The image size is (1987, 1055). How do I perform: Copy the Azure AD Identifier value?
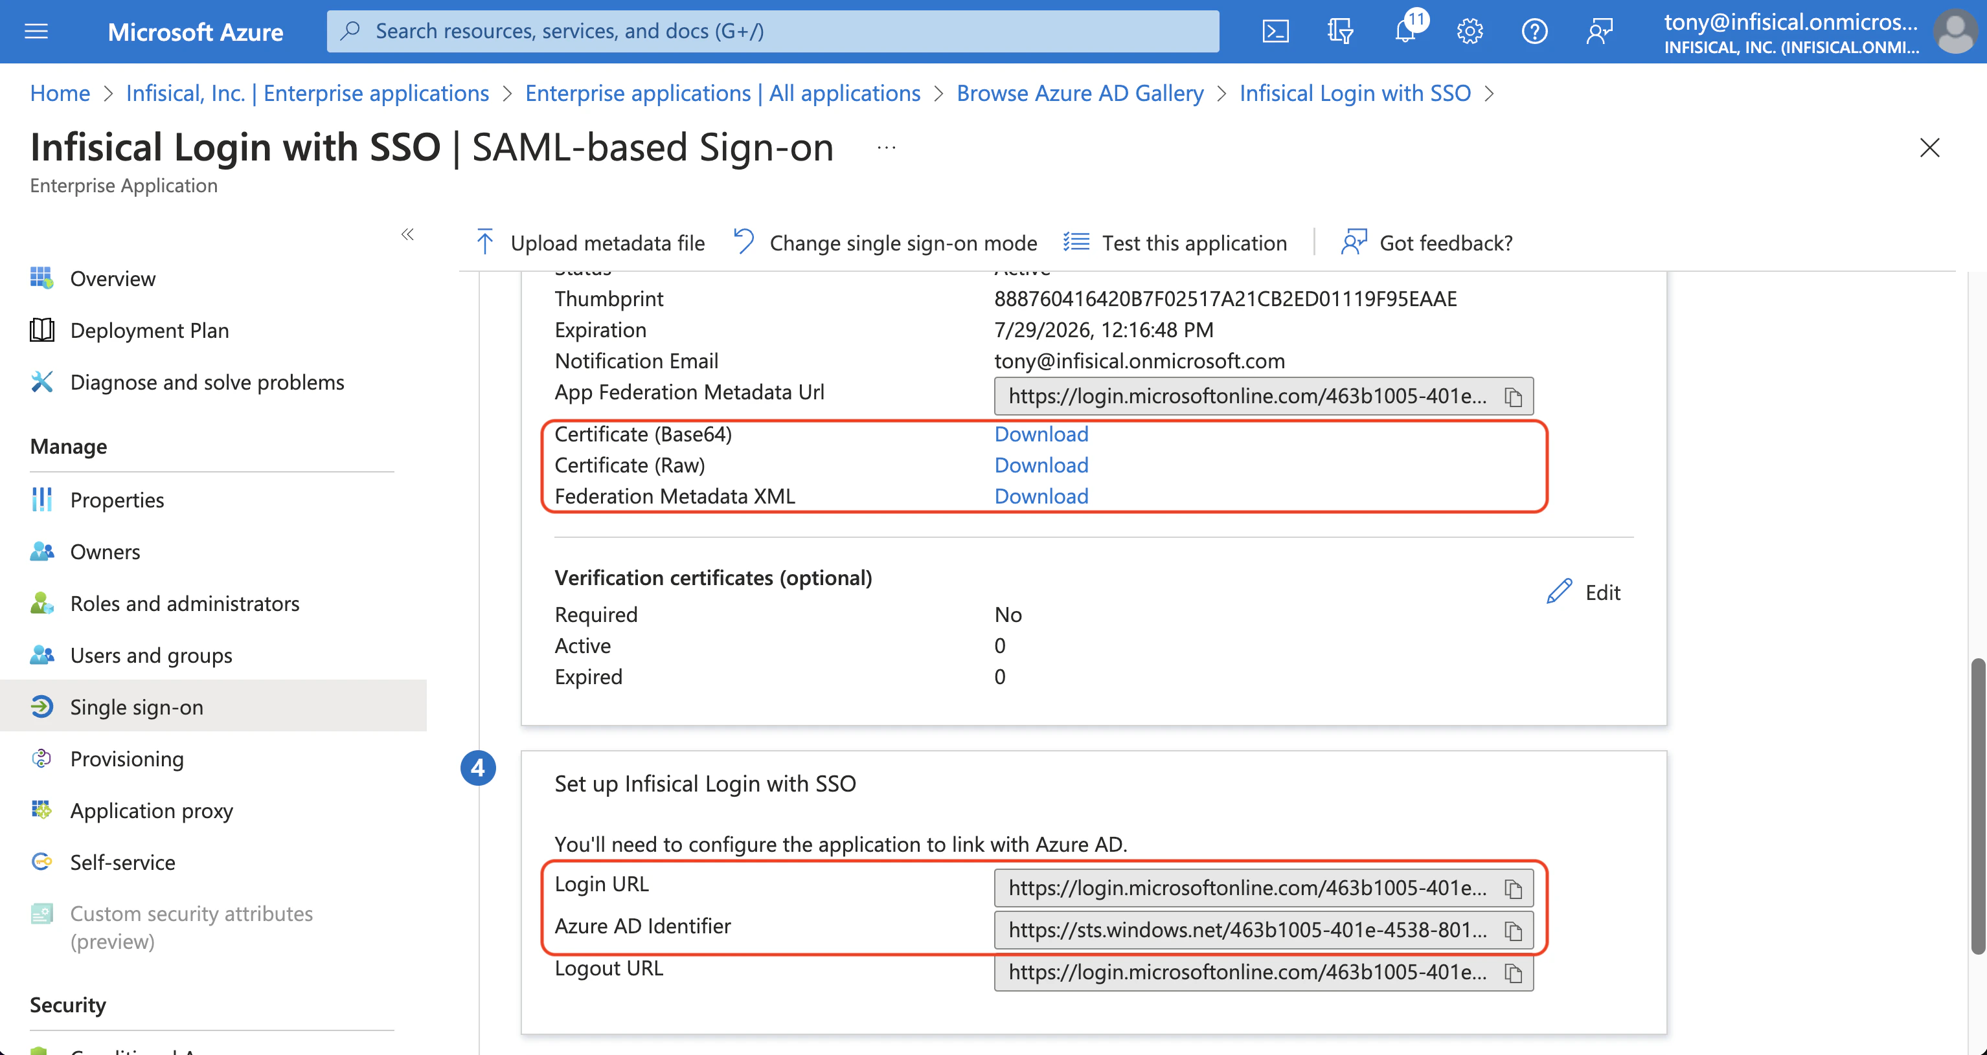click(x=1514, y=931)
